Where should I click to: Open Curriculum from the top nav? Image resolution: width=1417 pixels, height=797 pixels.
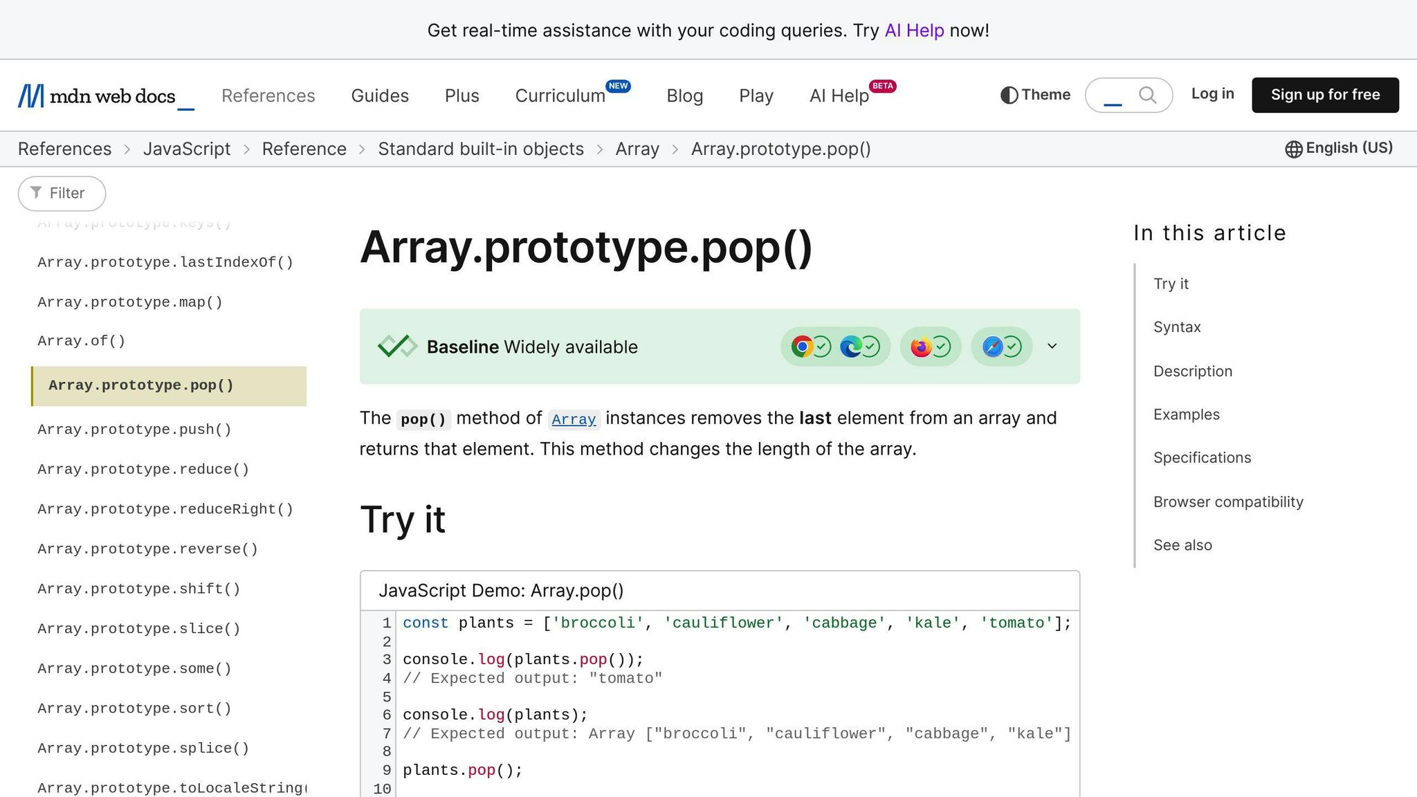point(560,95)
